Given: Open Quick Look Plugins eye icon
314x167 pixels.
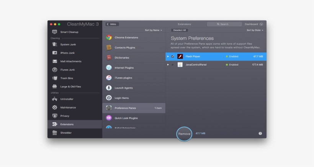Looking at the screenshot, I should click(x=109, y=118).
